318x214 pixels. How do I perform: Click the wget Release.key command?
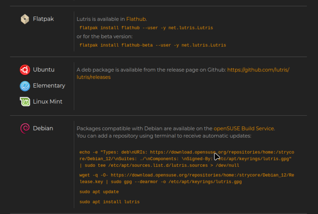[x=186, y=178]
